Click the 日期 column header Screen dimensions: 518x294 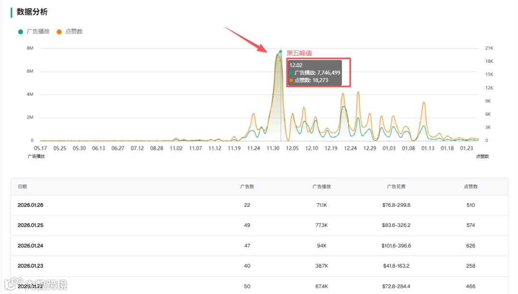22,187
